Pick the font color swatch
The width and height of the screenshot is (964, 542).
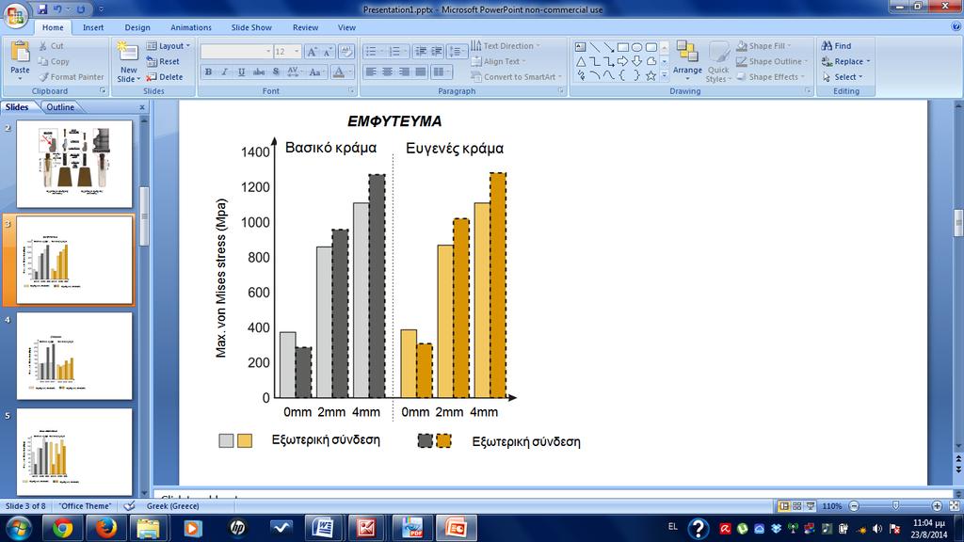338,72
